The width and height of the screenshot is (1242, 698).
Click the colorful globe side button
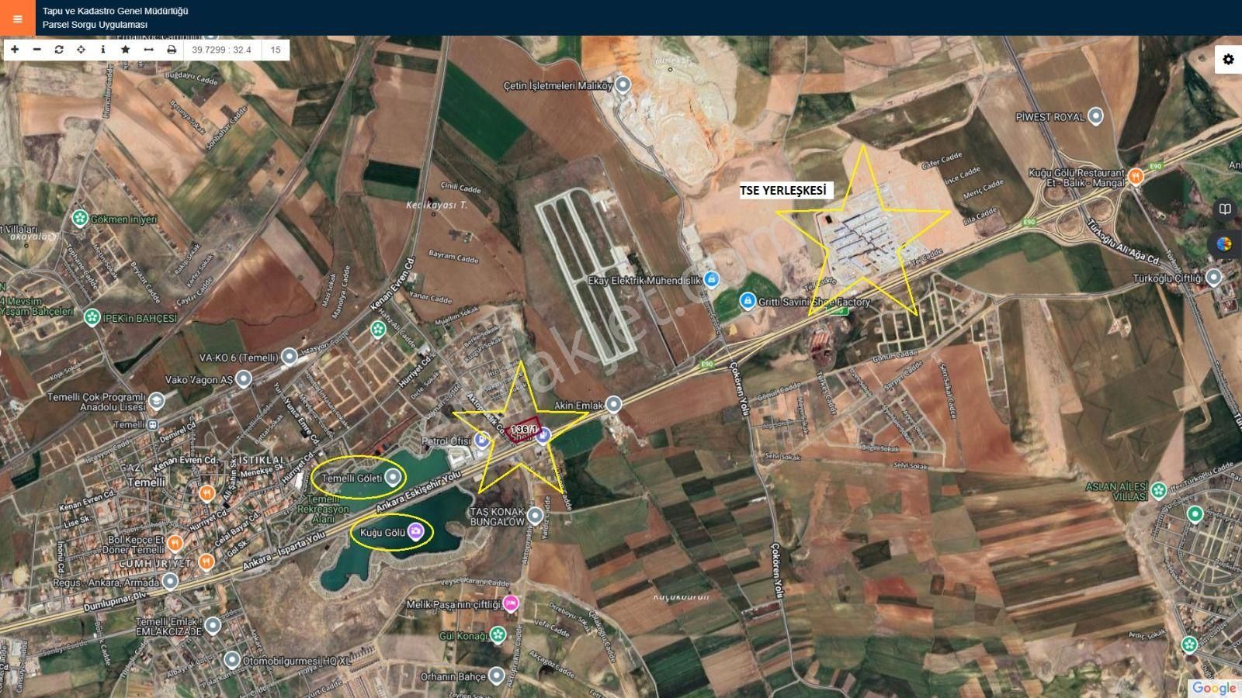(x=1225, y=244)
